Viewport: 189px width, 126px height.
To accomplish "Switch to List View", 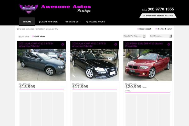I will pos(24,37).
